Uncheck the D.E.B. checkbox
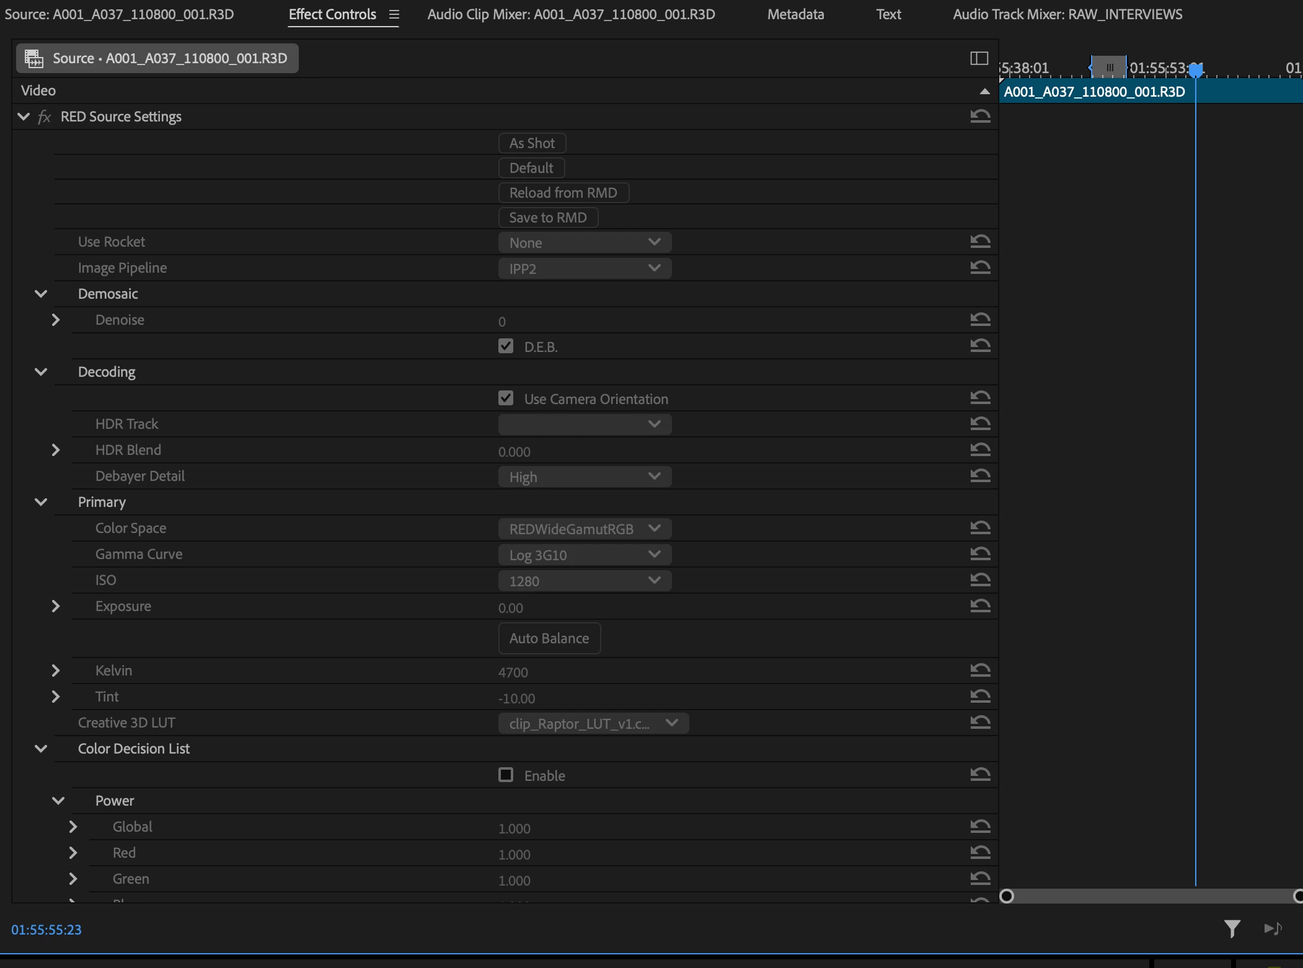This screenshot has height=968, width=1303. (506, 346)
